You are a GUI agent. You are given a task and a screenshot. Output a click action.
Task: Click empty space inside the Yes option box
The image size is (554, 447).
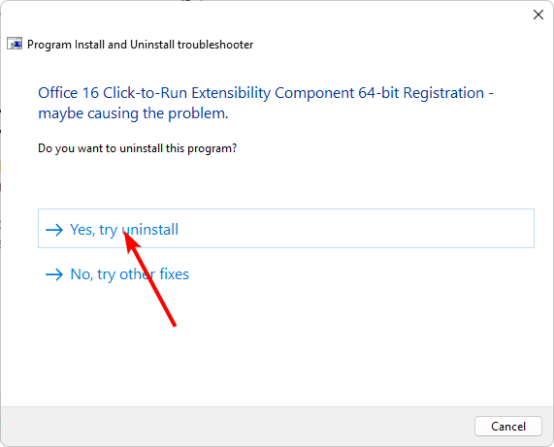353,229
